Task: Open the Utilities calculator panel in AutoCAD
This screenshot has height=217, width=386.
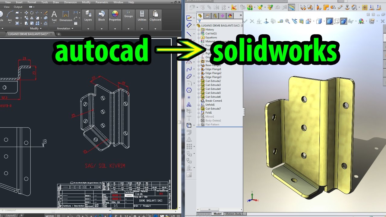Action: tap(142, 16)
